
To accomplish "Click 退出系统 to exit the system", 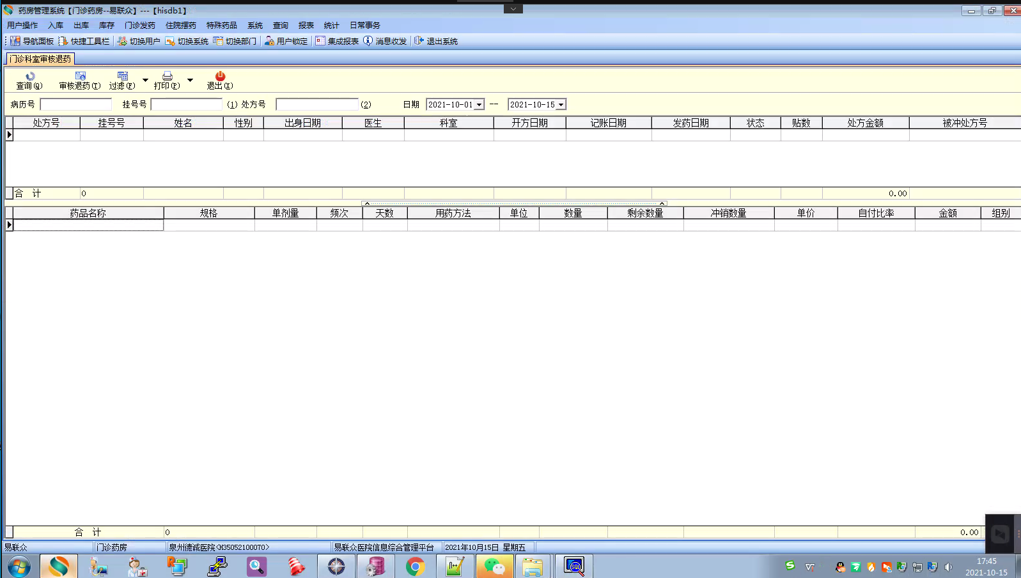I will [436, 41].
